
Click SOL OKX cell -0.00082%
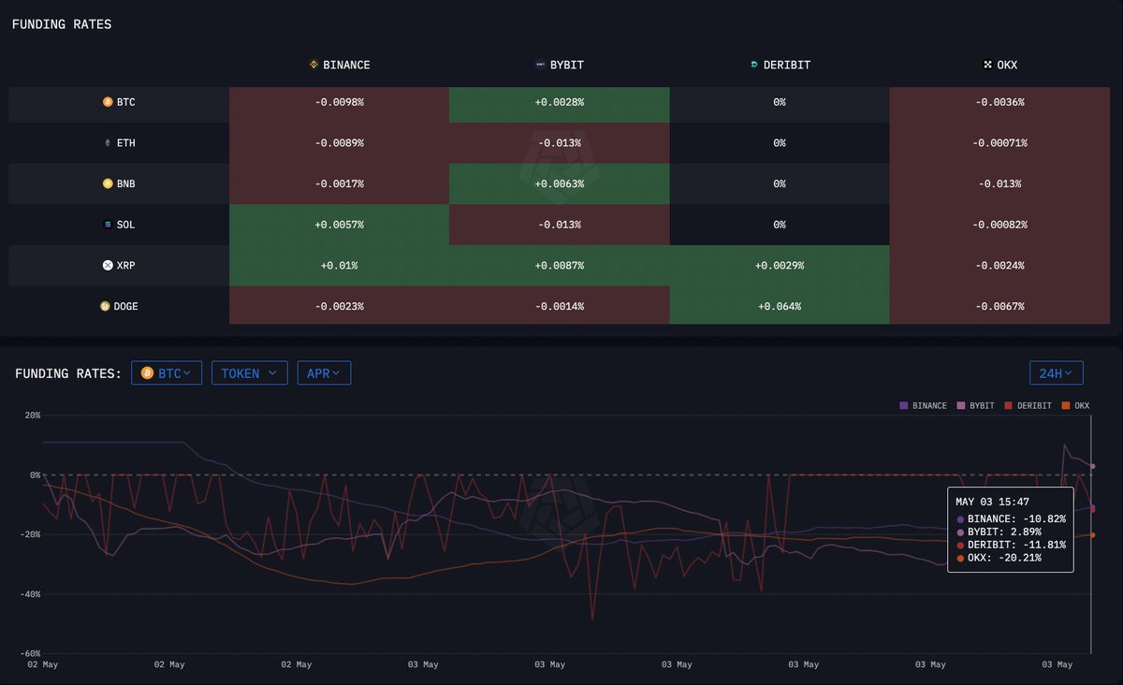pos(1000,225)
